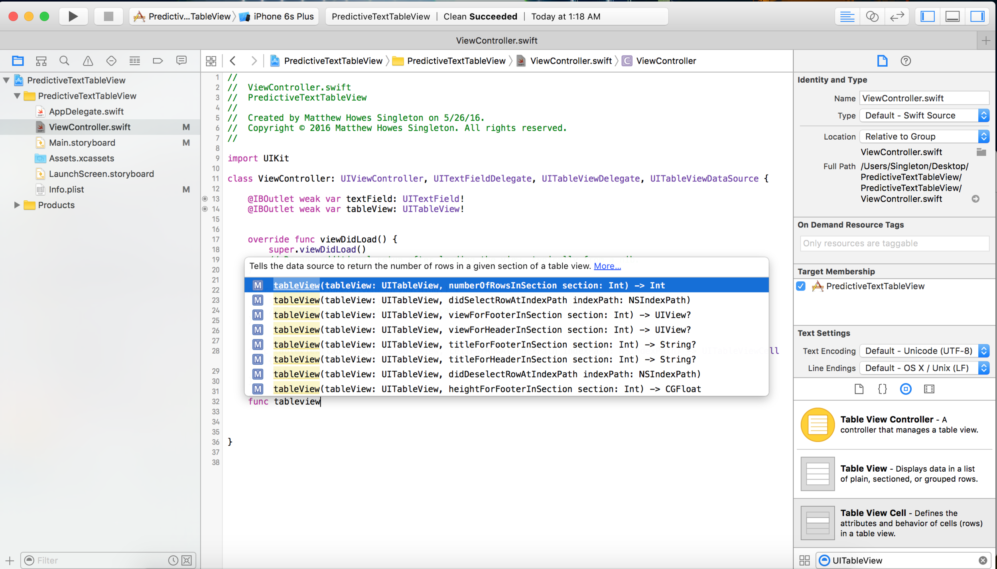Open the Symbol navigator
The height and width of the screenshot is (569, 997).
coord(41,61)
